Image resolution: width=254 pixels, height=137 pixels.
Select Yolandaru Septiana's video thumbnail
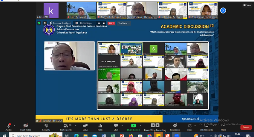click(172, 10)
